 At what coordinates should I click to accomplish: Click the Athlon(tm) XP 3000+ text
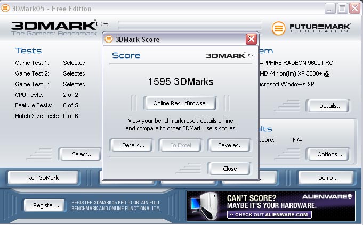pyautogui.click(x=294, y=73)
